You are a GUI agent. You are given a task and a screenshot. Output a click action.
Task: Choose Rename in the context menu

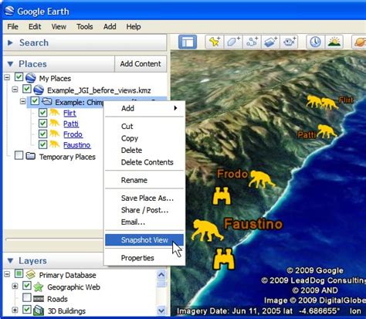(144, 180)
